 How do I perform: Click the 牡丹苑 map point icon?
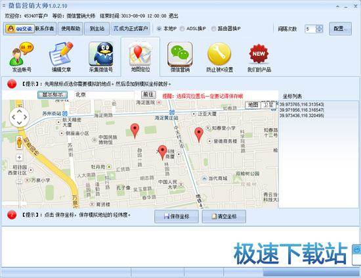click(x=109, y=167)
